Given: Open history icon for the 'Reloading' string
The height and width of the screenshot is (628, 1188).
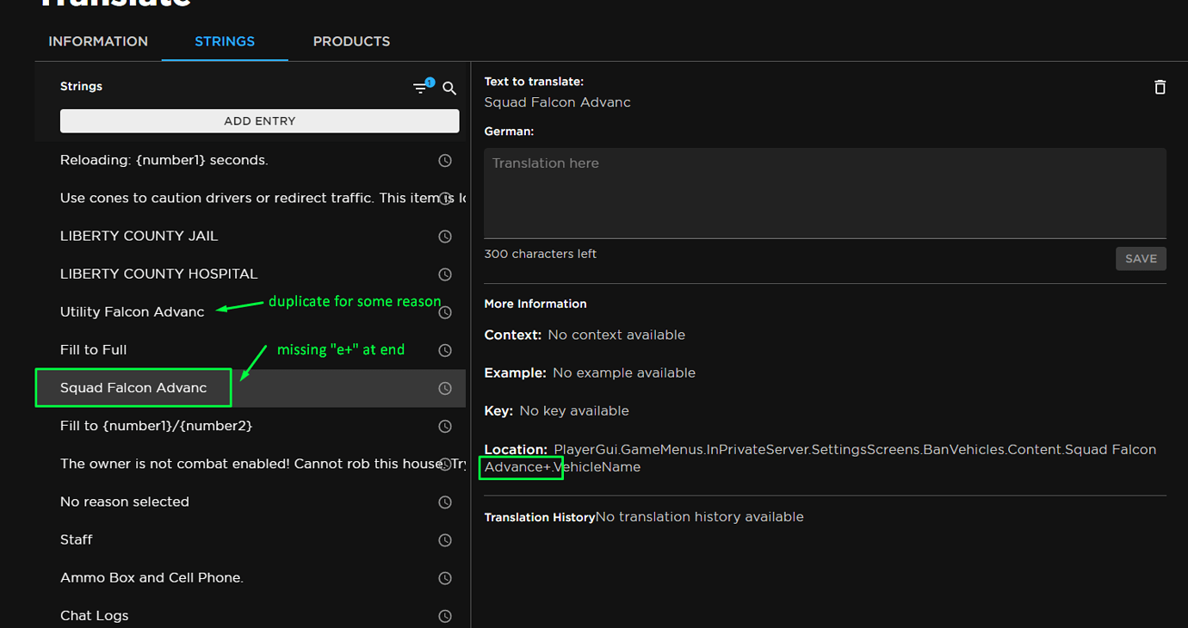Looking at the screenshot, I should (445, 160).
